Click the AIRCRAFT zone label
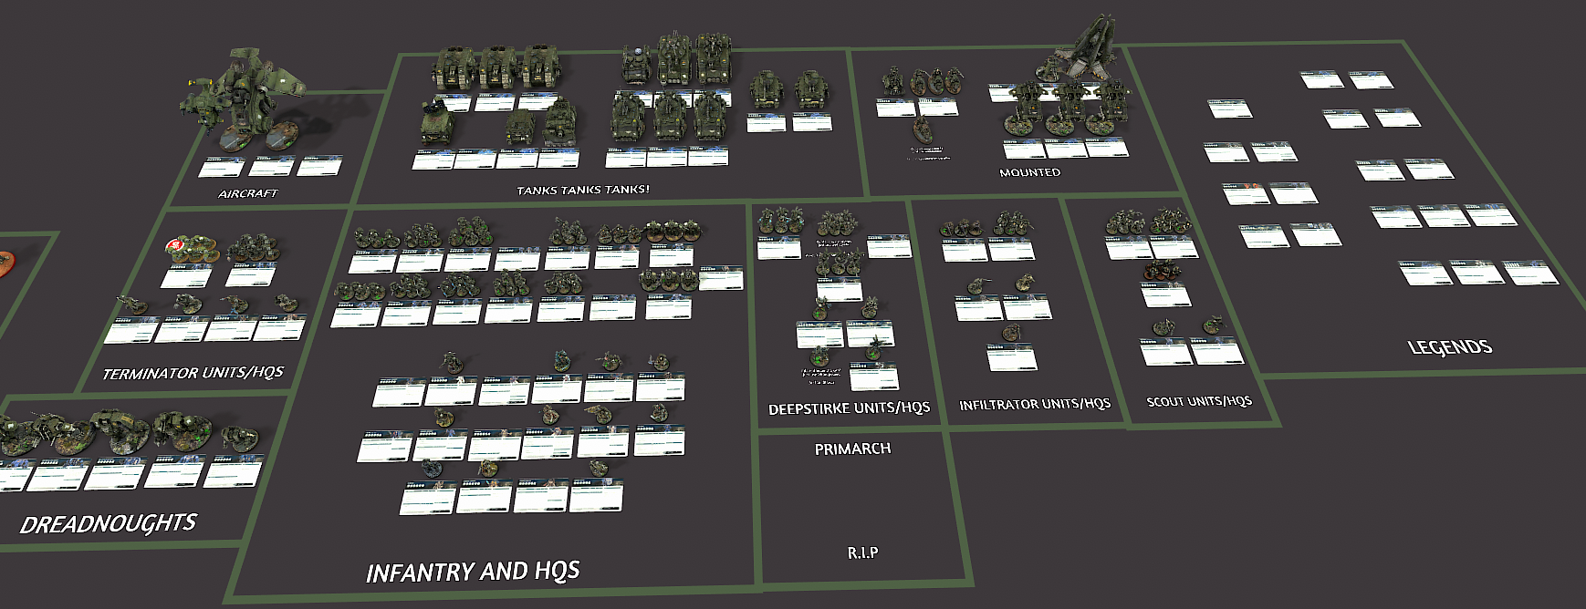This screenshot has height=609, width=1586. click(x=247, y=193)
